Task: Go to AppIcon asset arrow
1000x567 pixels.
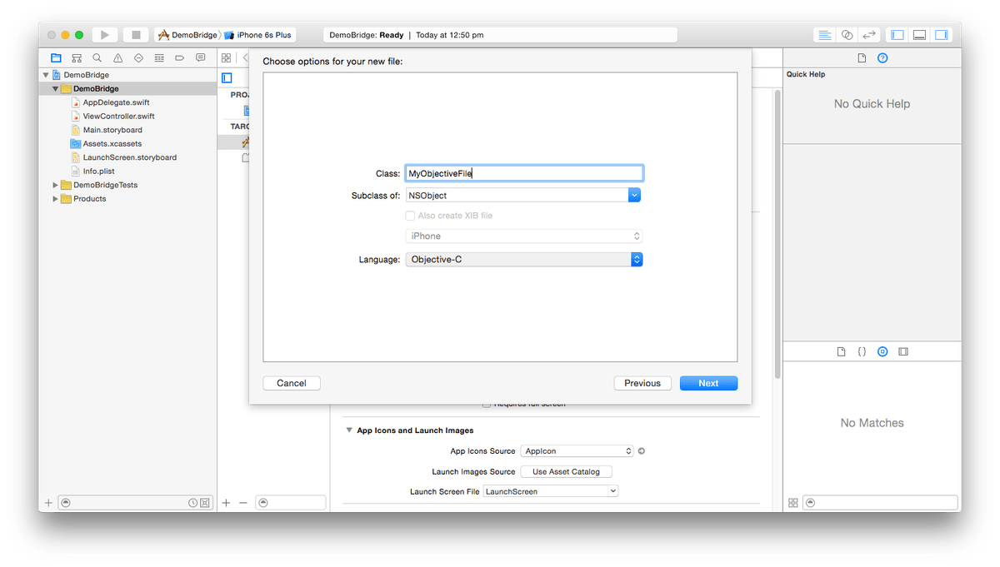Action: pyautogui.click(x=642, y=451)
